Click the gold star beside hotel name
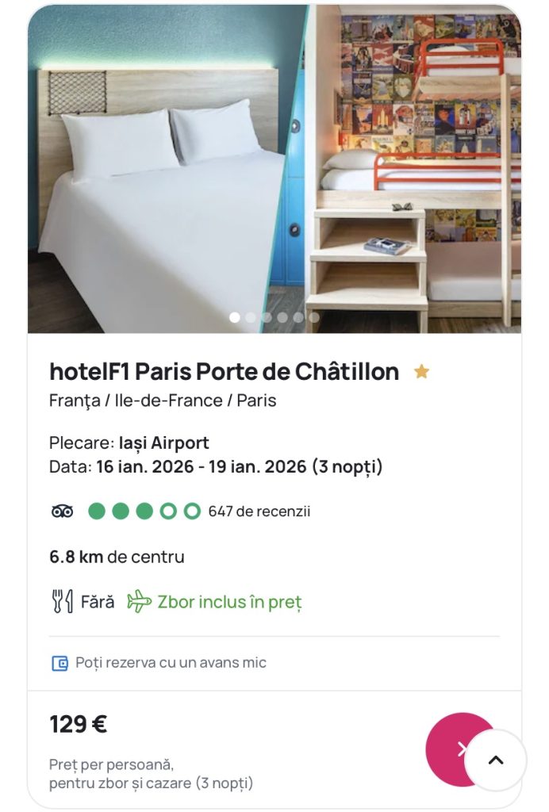 421,371
